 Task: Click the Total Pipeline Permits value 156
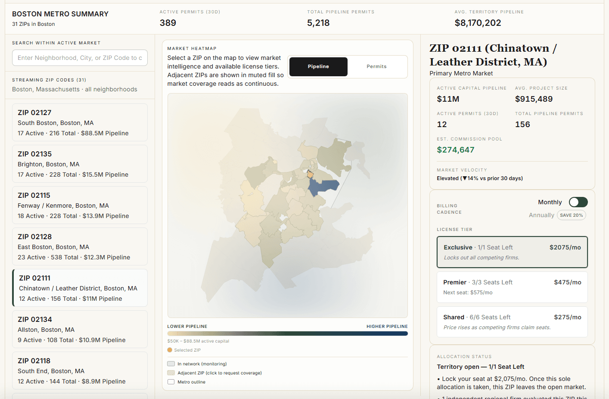[522, 125]
